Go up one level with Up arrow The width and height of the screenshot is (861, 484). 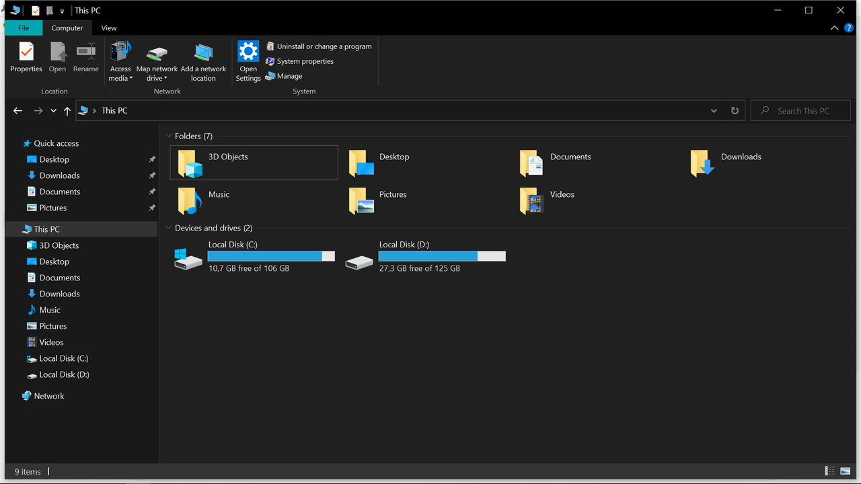pos(67,111)
